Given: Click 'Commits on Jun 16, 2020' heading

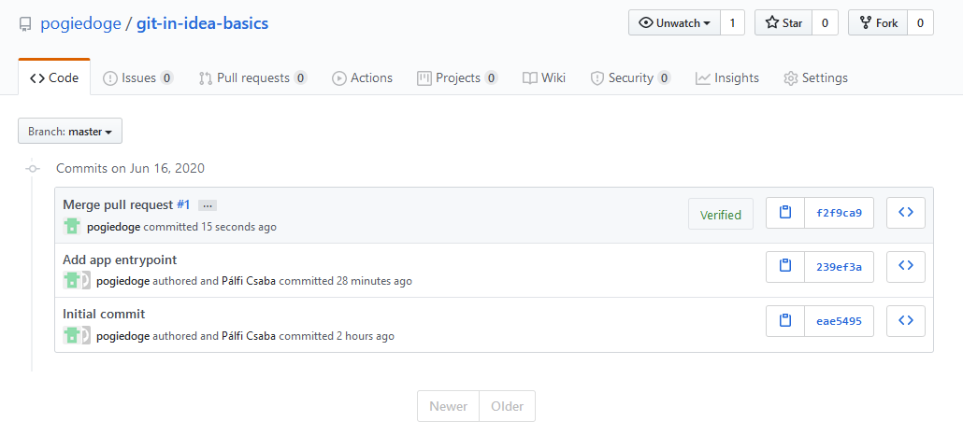Looking at the screenshot, I should click(130, 168).
